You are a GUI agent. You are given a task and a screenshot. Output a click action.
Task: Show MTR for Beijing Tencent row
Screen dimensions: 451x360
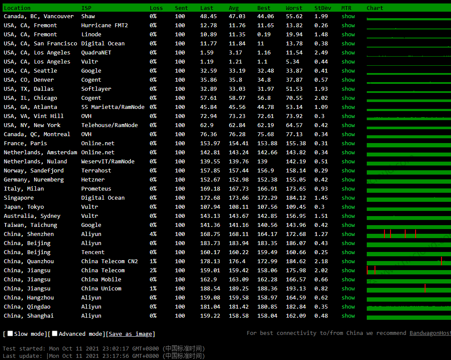point(348,252)
